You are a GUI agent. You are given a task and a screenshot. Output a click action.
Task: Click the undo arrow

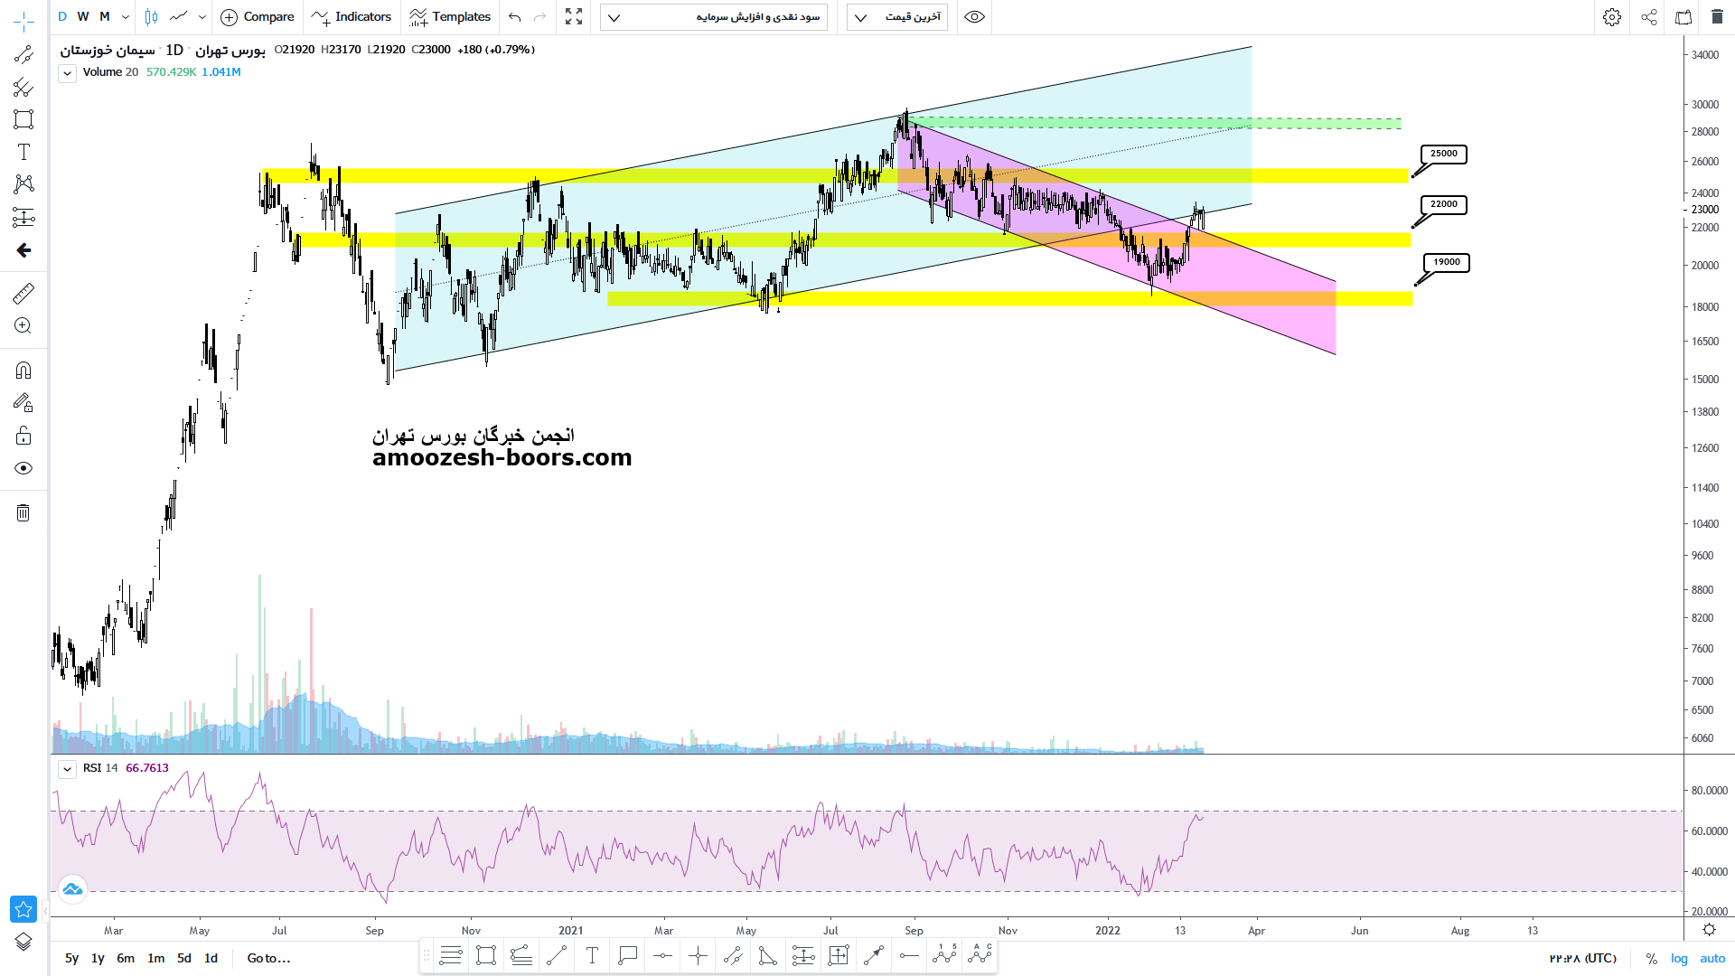[515, 17]
